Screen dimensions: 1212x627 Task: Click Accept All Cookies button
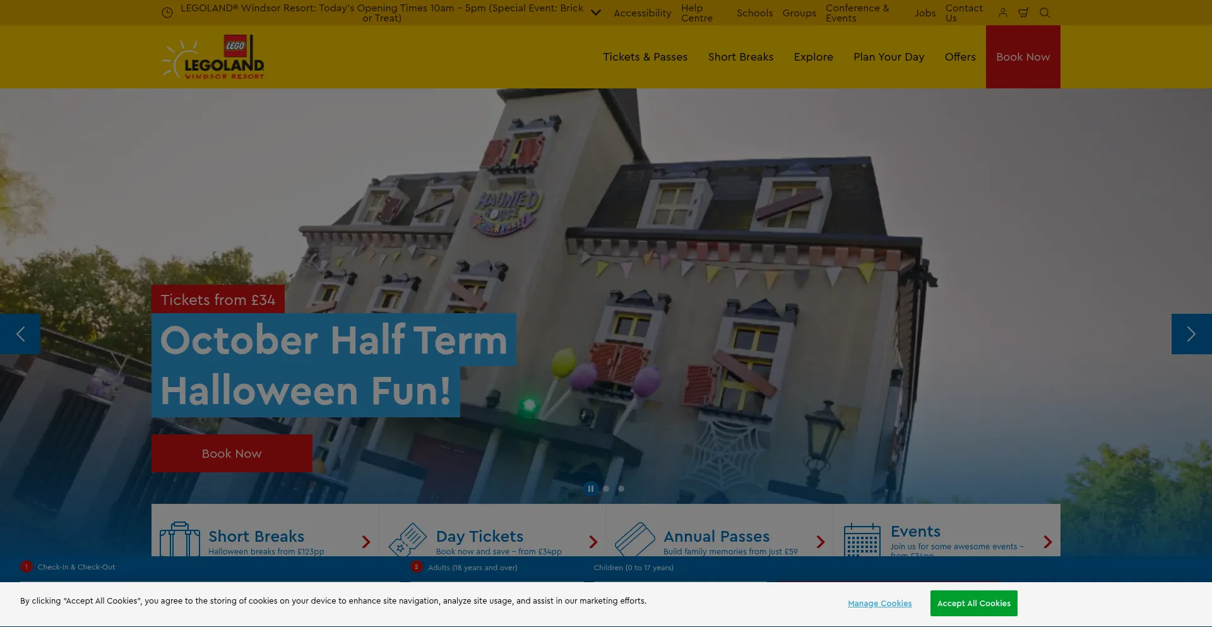pos(973,603)
